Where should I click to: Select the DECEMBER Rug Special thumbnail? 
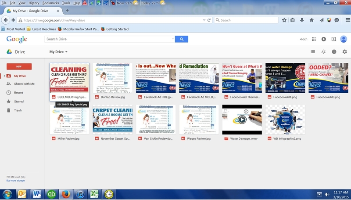(69, 78)
